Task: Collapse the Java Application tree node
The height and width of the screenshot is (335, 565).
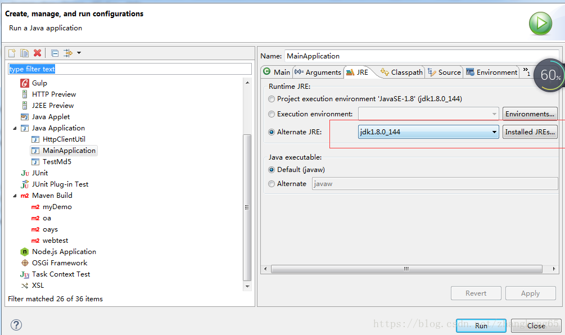Action: tap(15, 128)
